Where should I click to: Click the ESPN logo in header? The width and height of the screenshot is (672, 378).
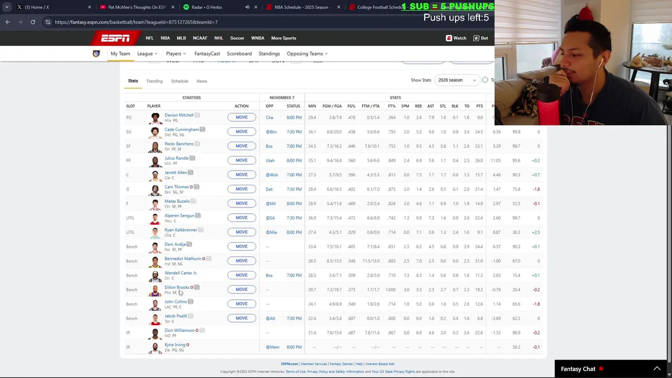pos(115,38)
